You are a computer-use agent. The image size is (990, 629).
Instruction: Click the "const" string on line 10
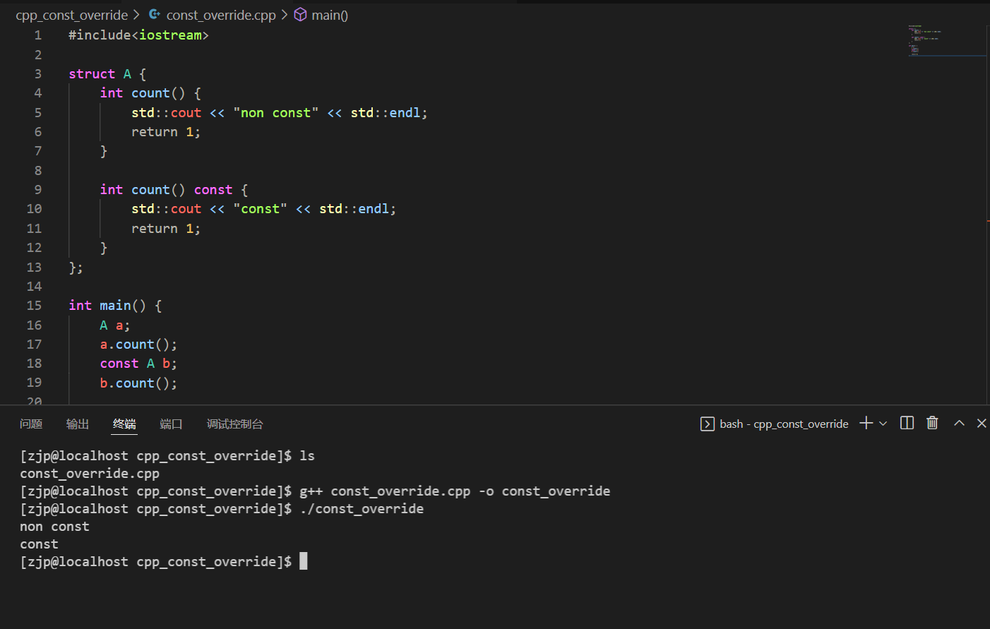[261, 209]
